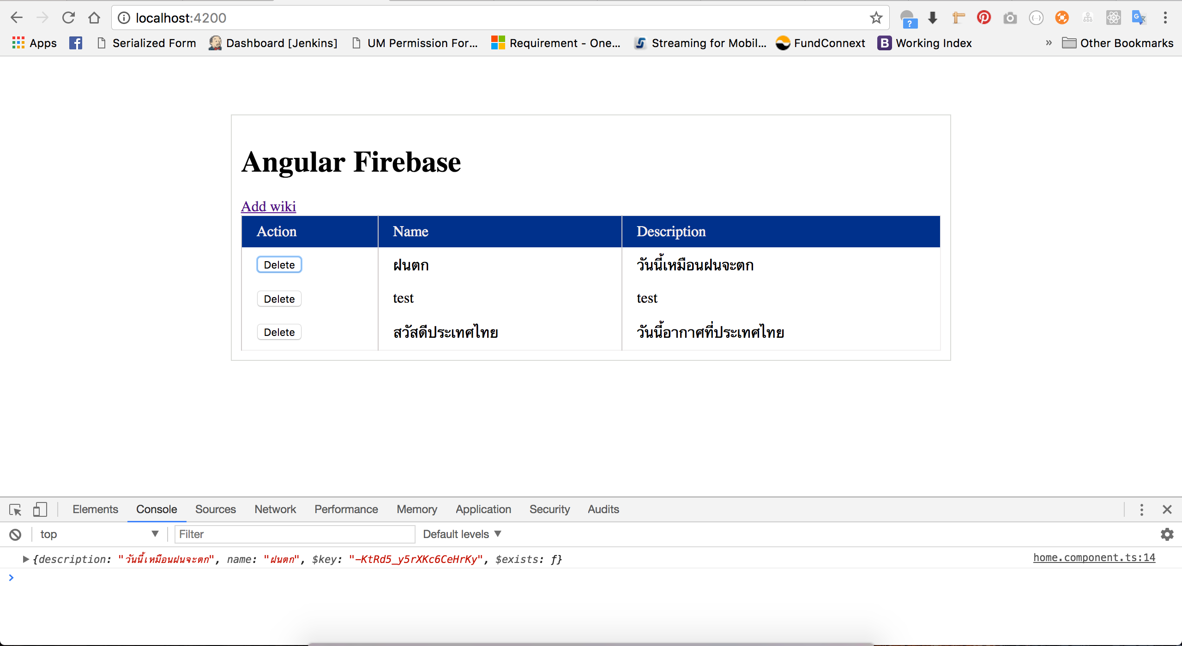This screenshot has width=1182, height=646.
Task: Open the Google Translate extension
Action: pyautogui.click(x=1139, y=18)
